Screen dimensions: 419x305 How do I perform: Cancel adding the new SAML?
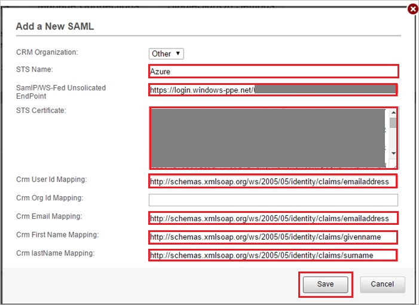383,284
